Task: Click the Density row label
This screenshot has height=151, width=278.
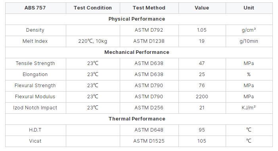Action: click(35, 30)
